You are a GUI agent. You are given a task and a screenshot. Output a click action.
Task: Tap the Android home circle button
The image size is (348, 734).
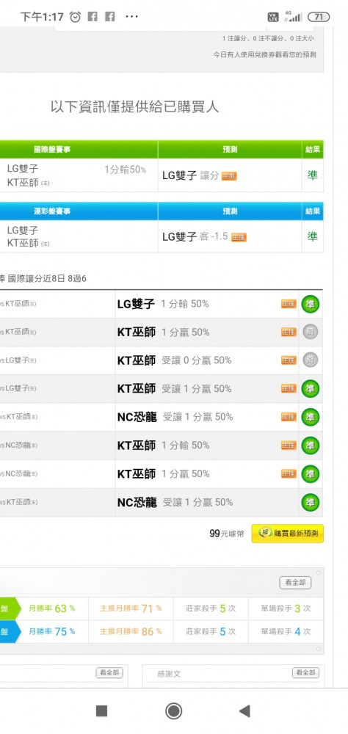click(174, 711)
